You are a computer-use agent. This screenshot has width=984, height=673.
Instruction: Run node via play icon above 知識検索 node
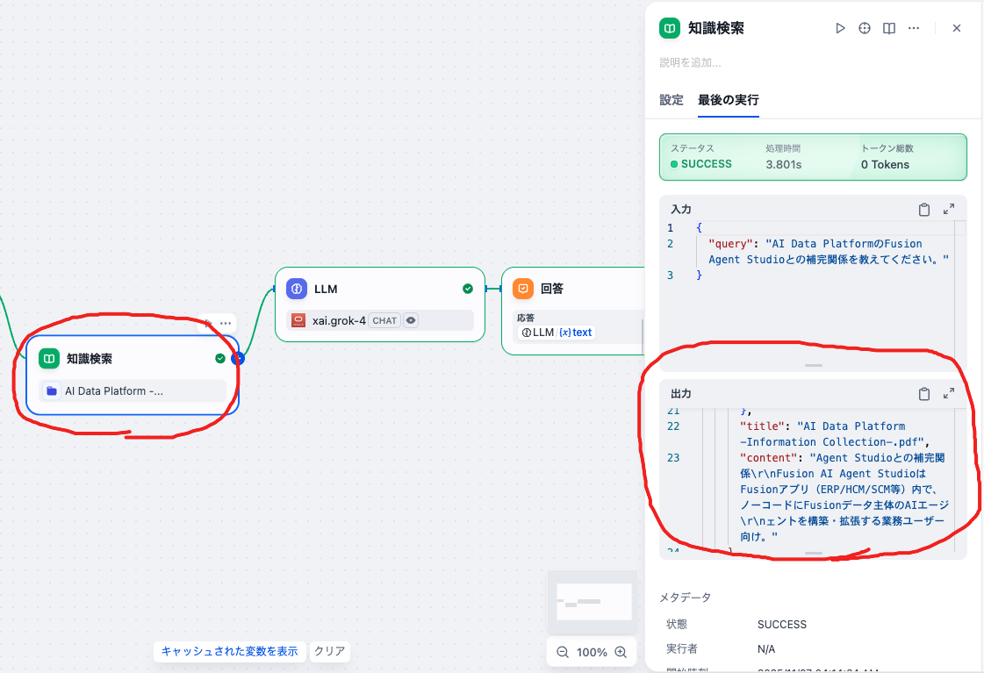tap(207, 324)
